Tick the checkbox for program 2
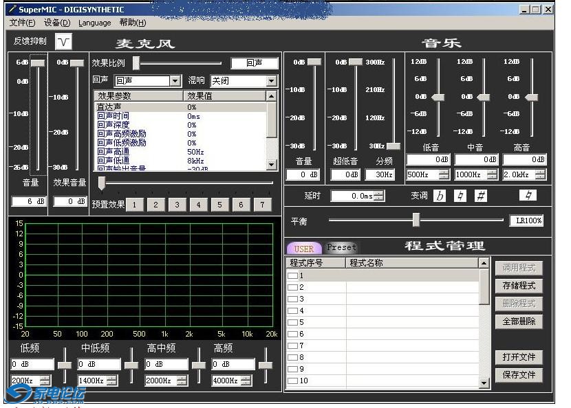This screenshot has width=571, height=408. [x=292, y=287]
